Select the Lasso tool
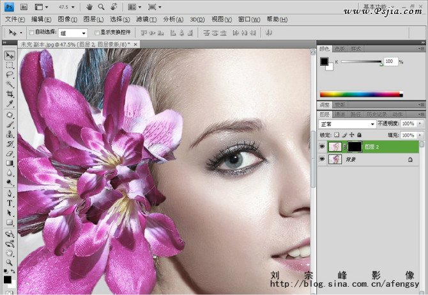This screenshot has height=295, width=428. click(x=10, y=74)
